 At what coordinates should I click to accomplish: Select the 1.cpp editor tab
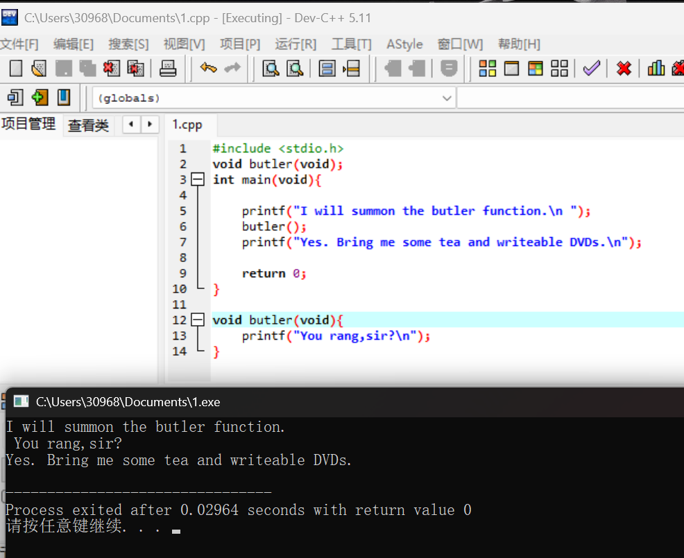187,125
